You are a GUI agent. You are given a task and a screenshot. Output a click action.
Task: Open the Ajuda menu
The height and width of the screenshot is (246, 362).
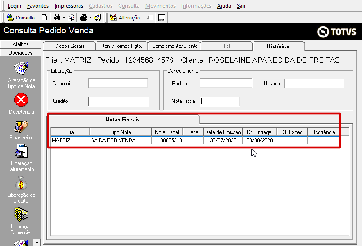[x=224, y=6]
